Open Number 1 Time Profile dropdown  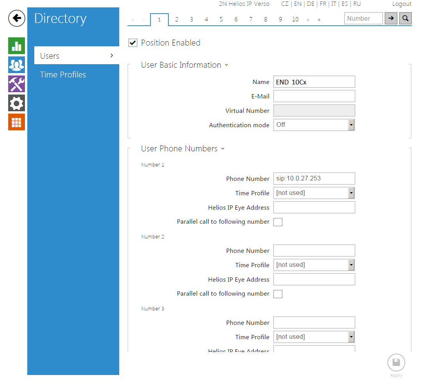[314, 193]
